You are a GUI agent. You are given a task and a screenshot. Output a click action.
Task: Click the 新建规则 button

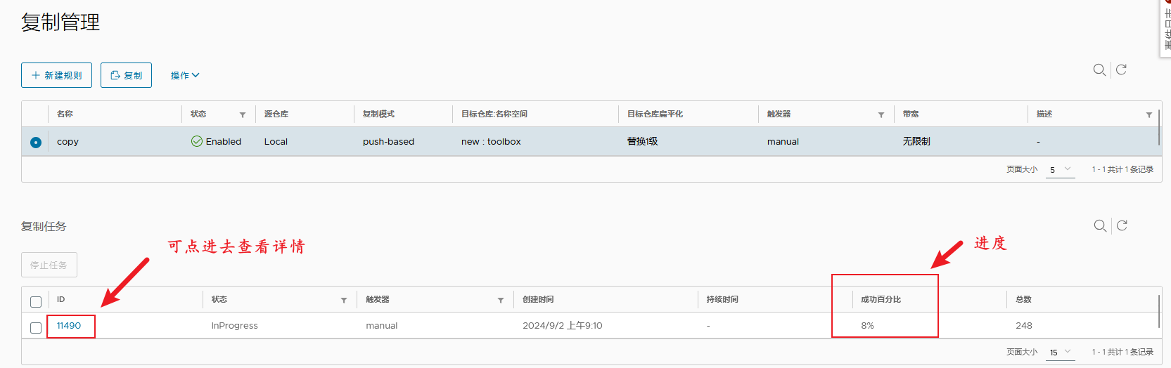[x=56, y=75]
